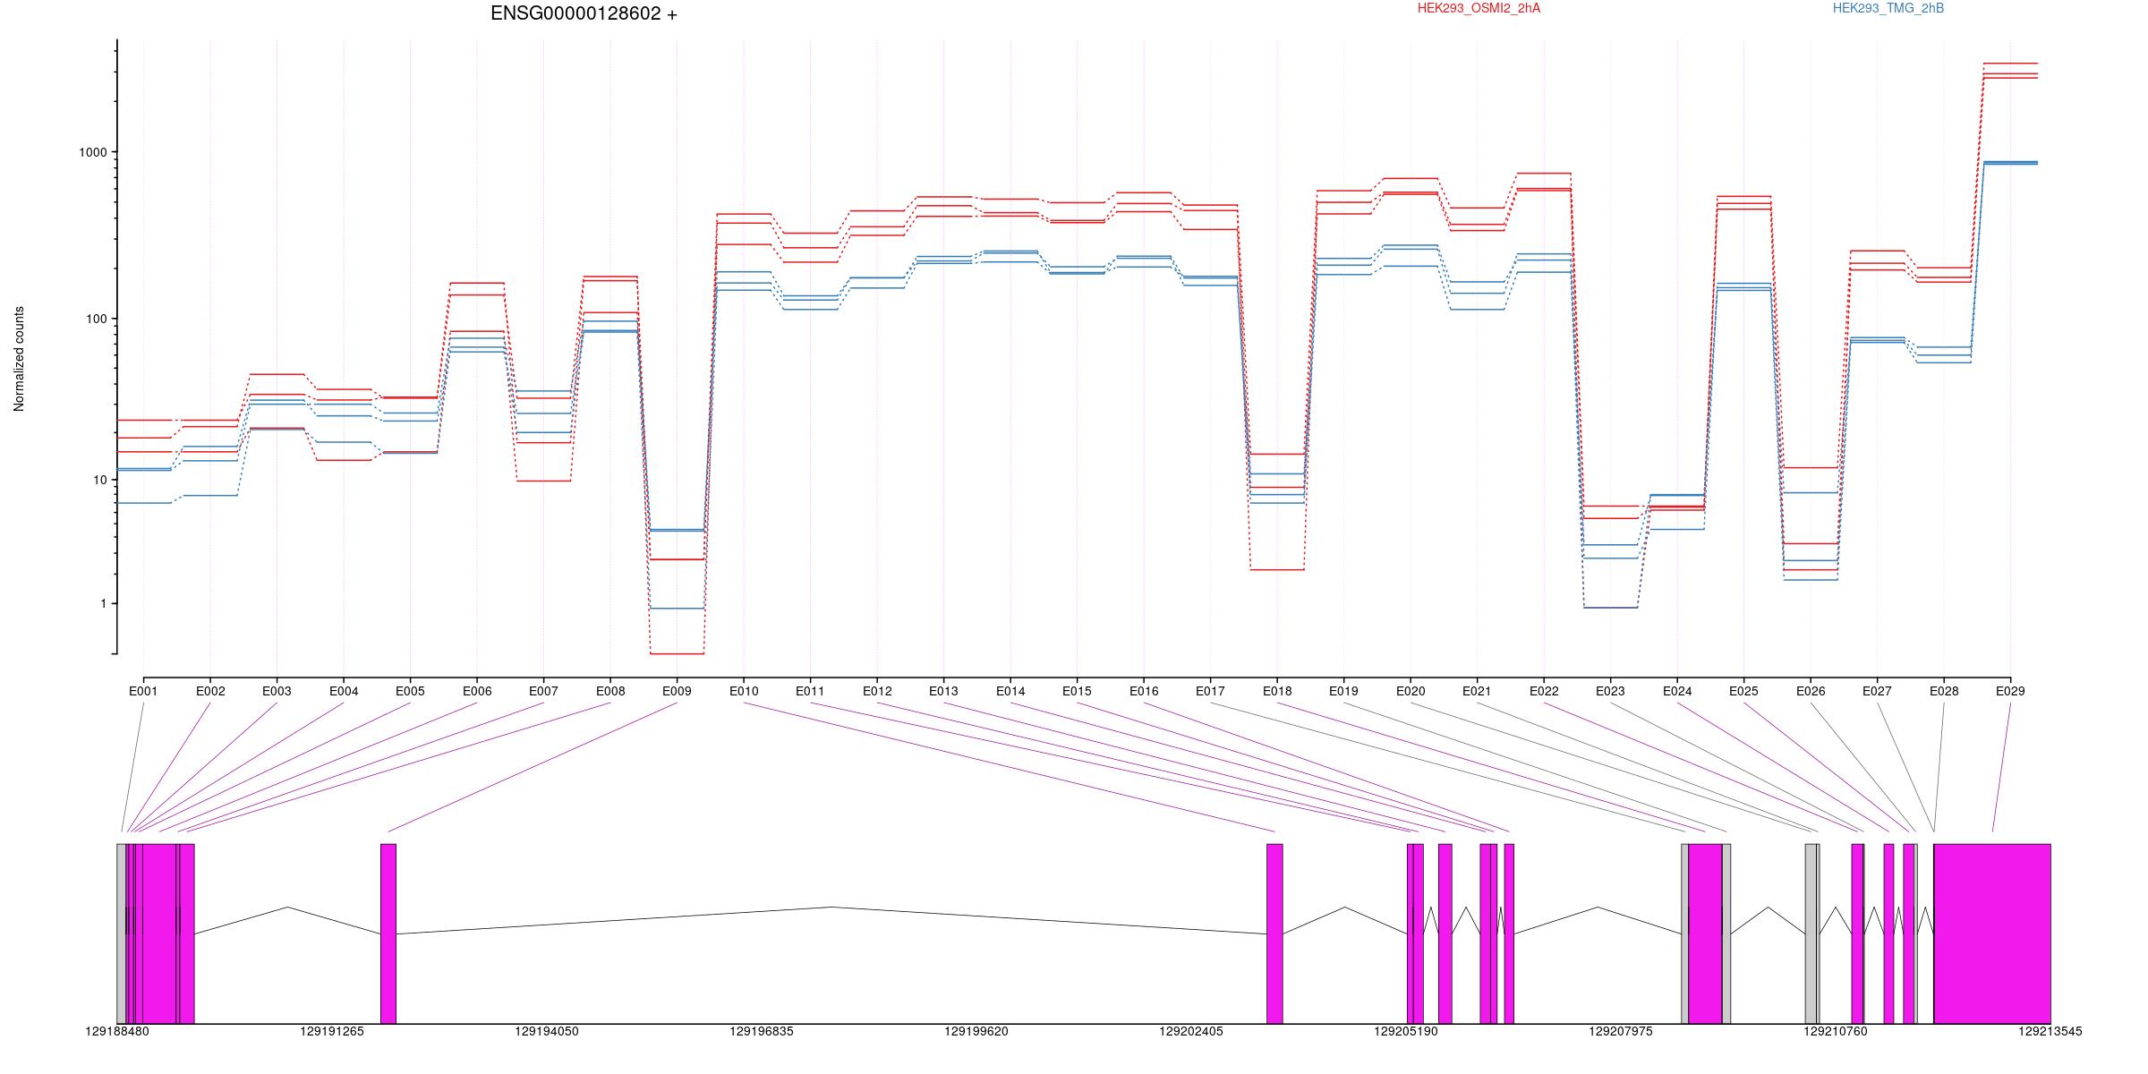Click the ENSG00000128602 + gene title
This screenshot has height=1074, width=2148.
[584, 13]
